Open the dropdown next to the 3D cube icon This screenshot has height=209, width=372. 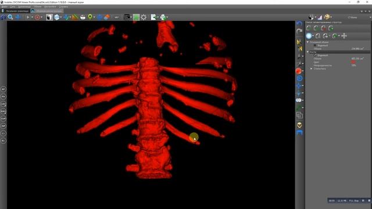tap(61, 17)
